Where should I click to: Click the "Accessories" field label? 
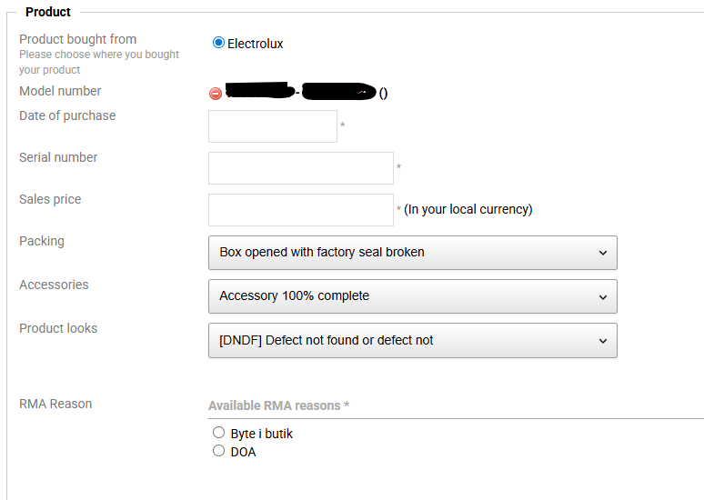click(x=54, y=285)
